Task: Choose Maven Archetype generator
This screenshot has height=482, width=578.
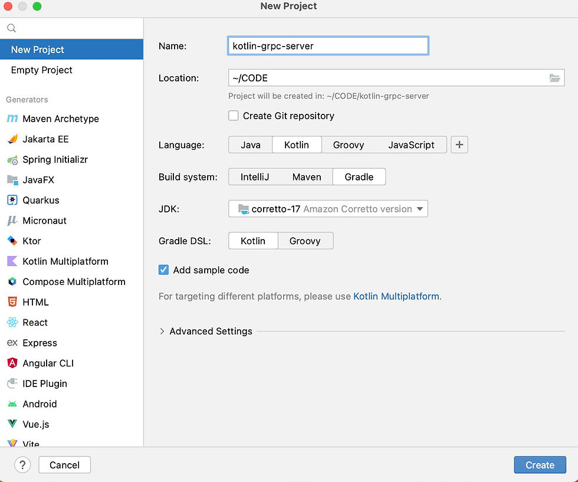Action: click(x=71, y=119)
